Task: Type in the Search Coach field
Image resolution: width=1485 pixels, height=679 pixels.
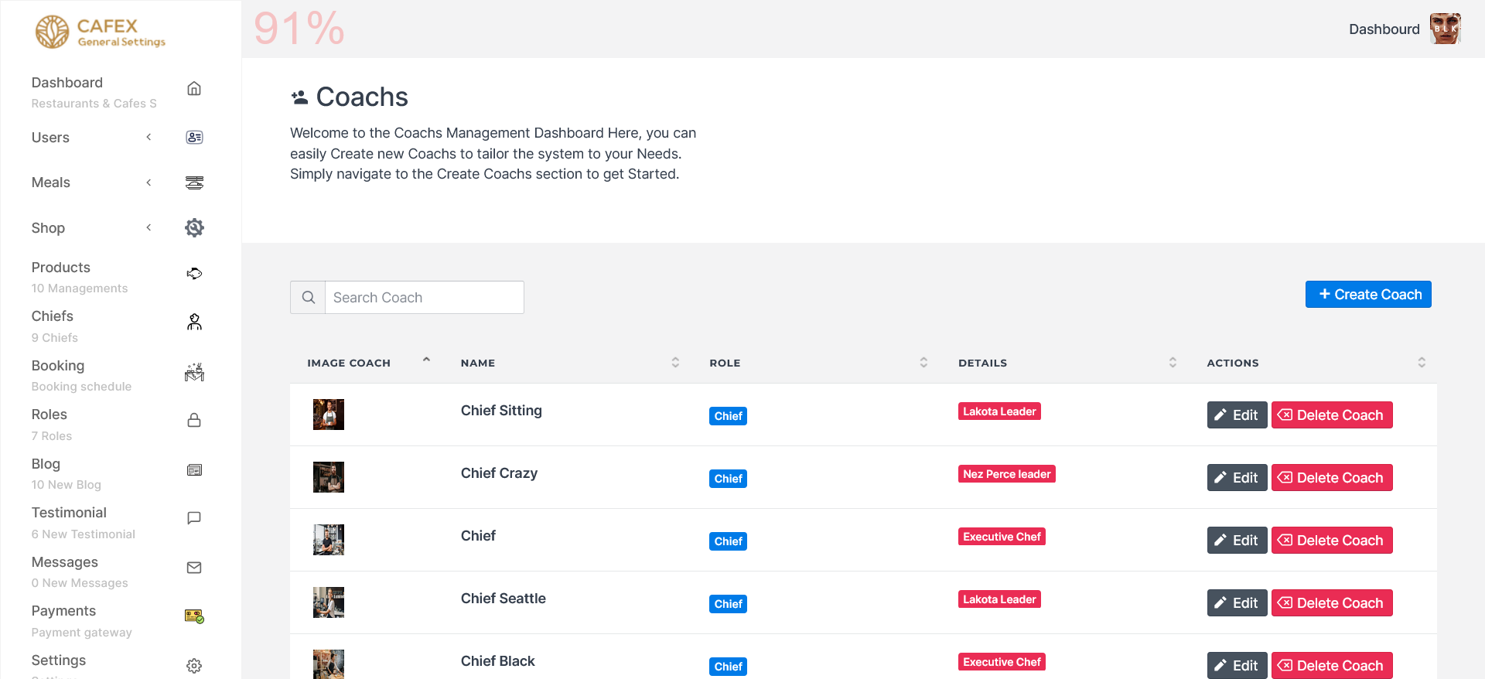Action: point(424,298)
